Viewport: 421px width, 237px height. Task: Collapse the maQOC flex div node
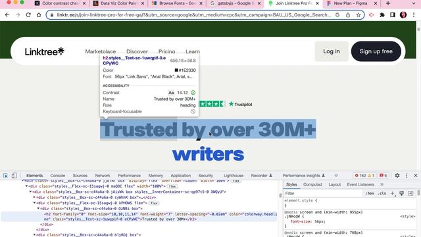click(26, 186)
